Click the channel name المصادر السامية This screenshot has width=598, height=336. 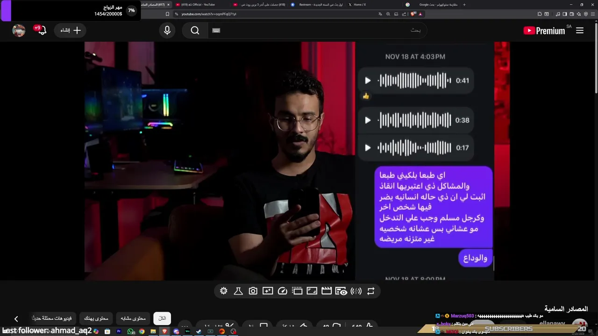566,309
